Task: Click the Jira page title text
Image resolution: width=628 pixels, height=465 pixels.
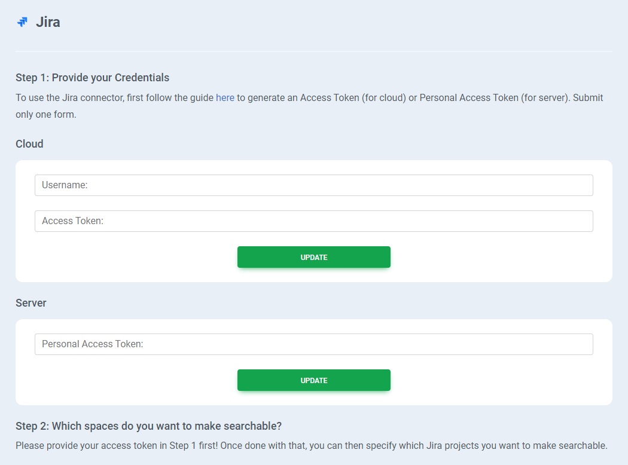Action: (x=48, y=23)
